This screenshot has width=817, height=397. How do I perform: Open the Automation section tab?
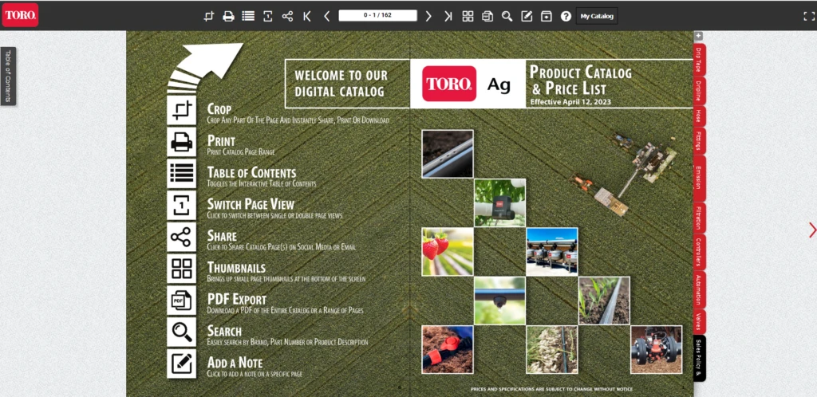pyautogui.click(x=699, y=289)
